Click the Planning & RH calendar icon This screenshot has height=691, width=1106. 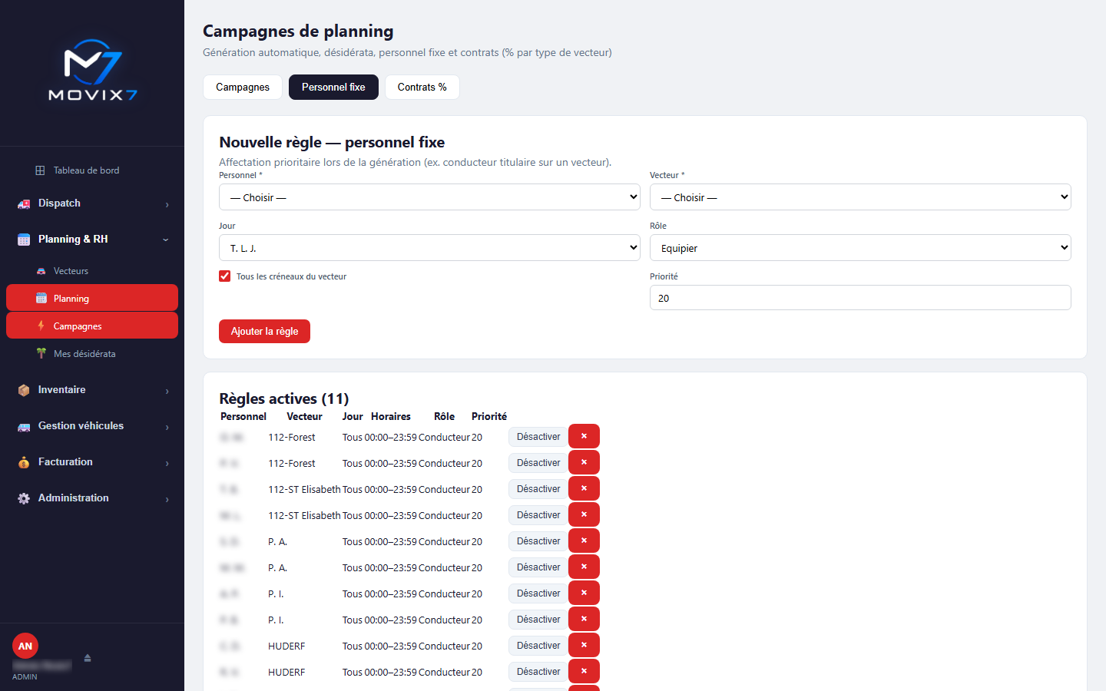point(24,240)
